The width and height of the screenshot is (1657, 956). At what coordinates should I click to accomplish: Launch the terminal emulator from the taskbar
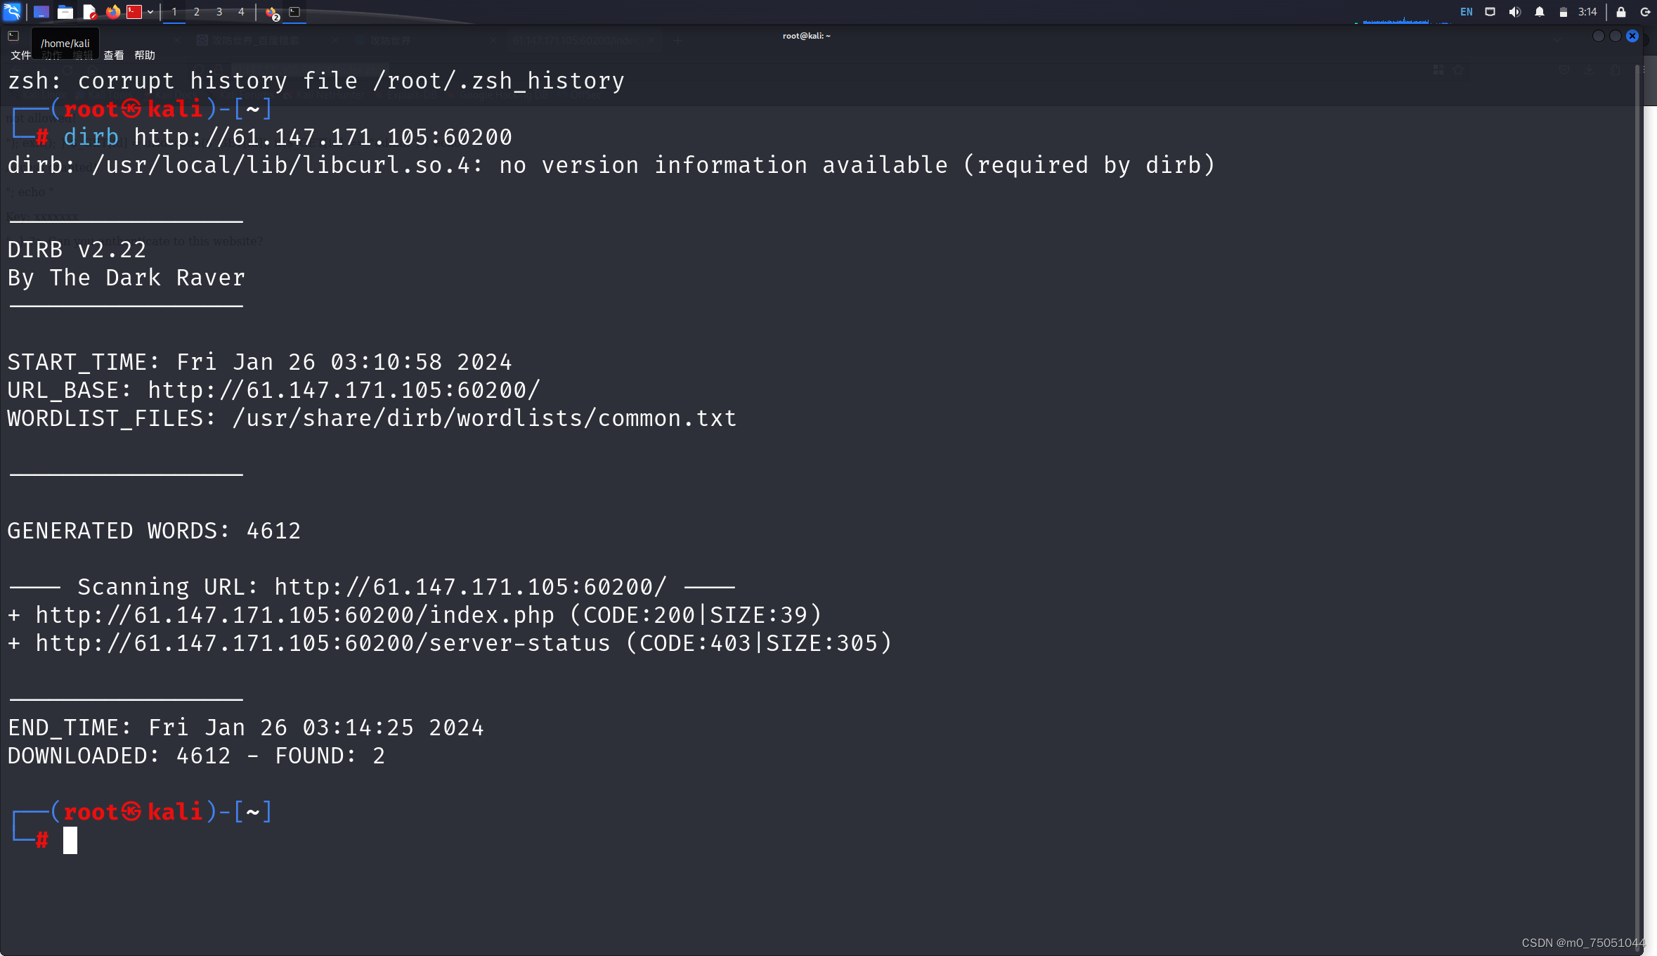[x=134, y=12]
